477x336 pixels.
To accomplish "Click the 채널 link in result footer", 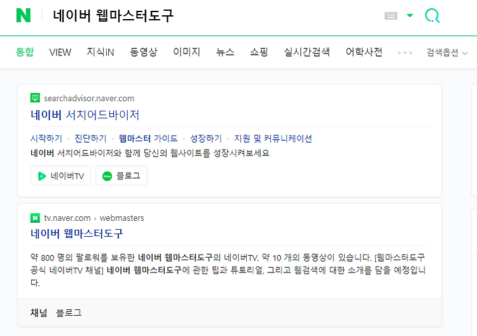I will [x=39, y=312].
